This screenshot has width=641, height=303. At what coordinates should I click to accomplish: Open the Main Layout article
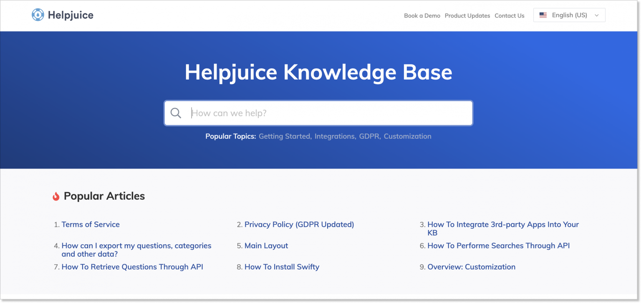(266, 246)
